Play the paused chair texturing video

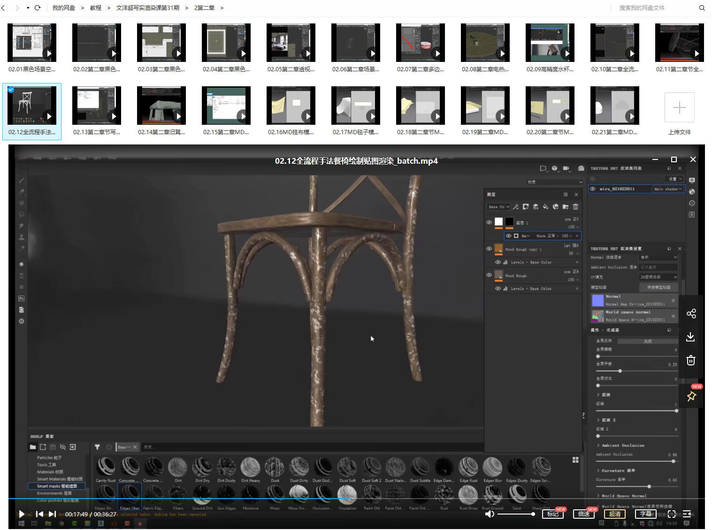click(22, 514)
